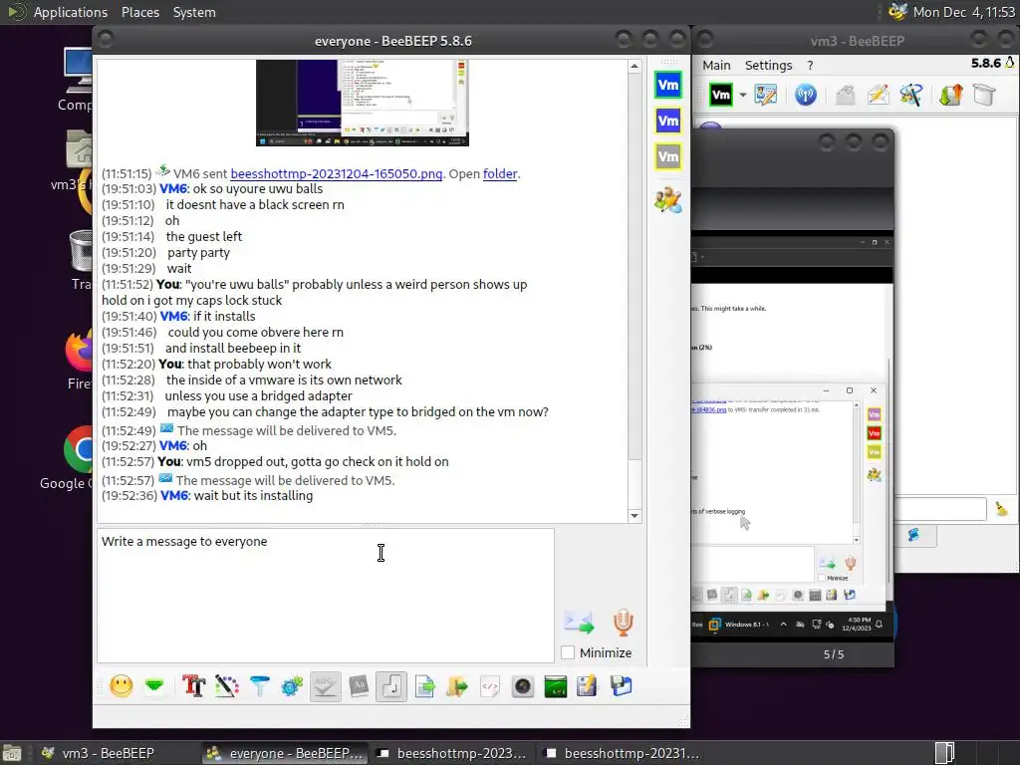The image size is (1020, 765).
Task: Click the save-chat notepad pencil icon
Action: 587,686
